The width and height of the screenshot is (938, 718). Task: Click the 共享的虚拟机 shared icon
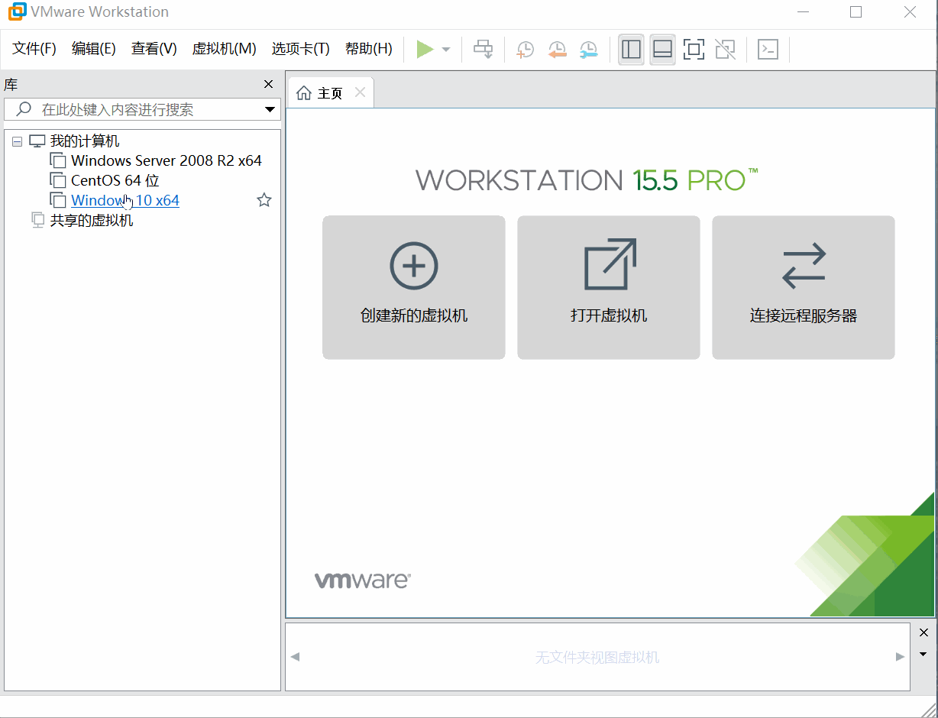point(37,220)
